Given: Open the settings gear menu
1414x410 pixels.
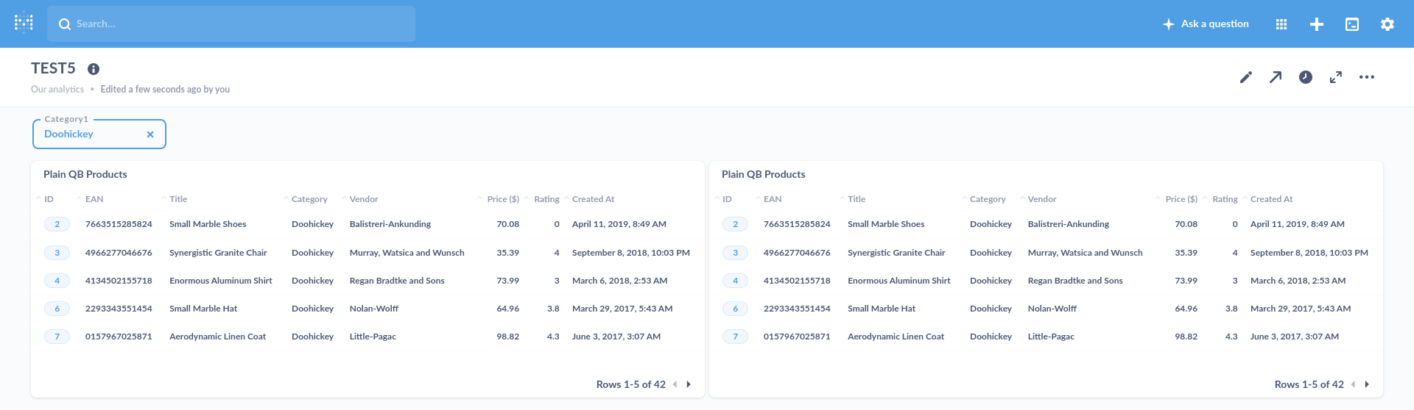Looking at the screenshot, I should 1387,24.
